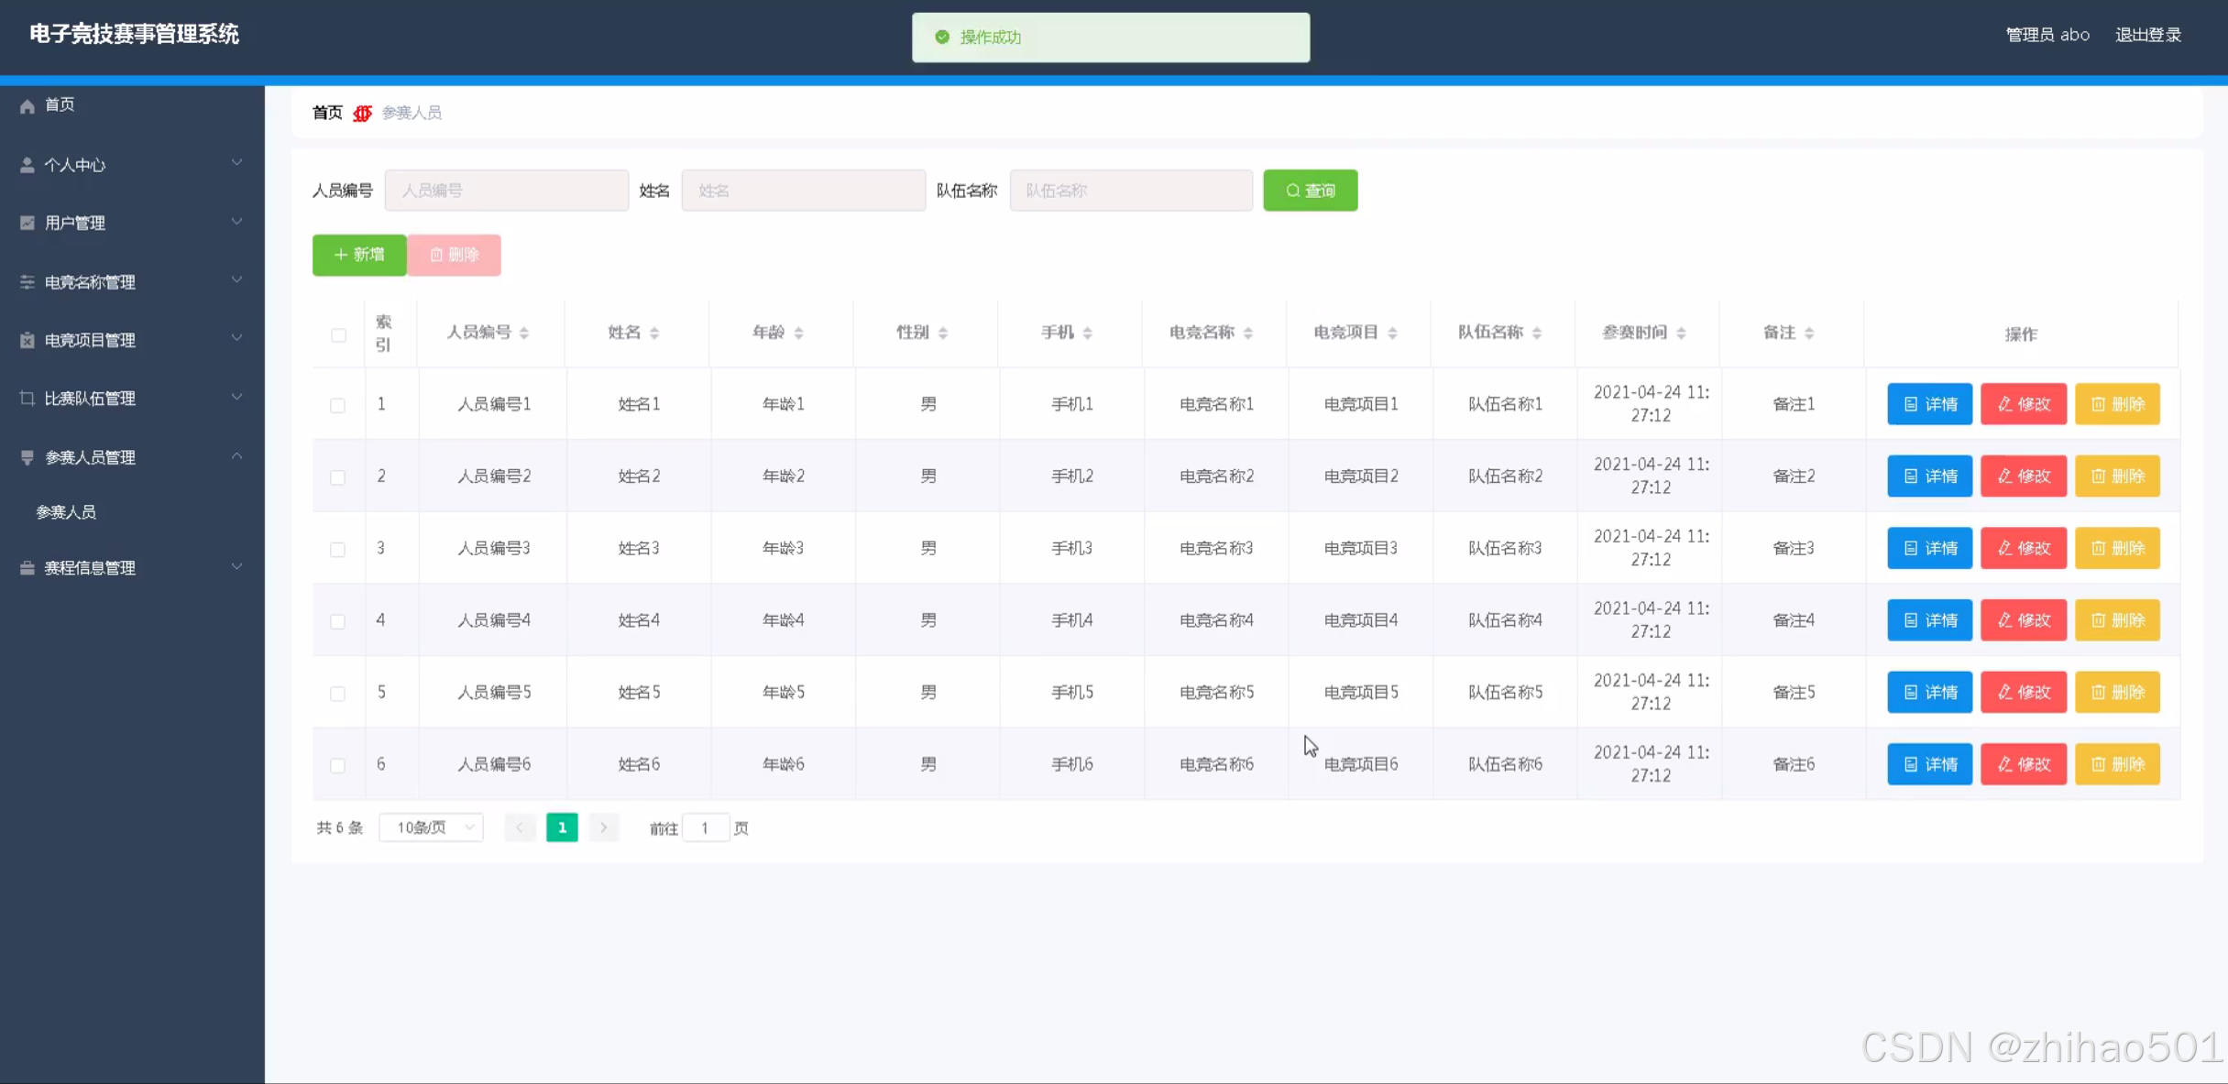This screenshot has height=1084, width=2228.
Task: Sort the table by the 年龄 sort arrows
Action: [798, 333]
